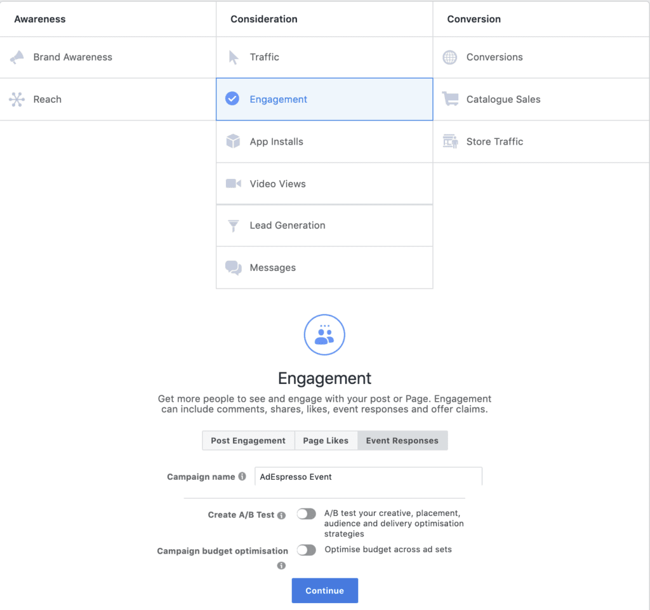Click the Traffic cursor icon
Viewport: 650px width, 610px height.
tap(233, 57)
